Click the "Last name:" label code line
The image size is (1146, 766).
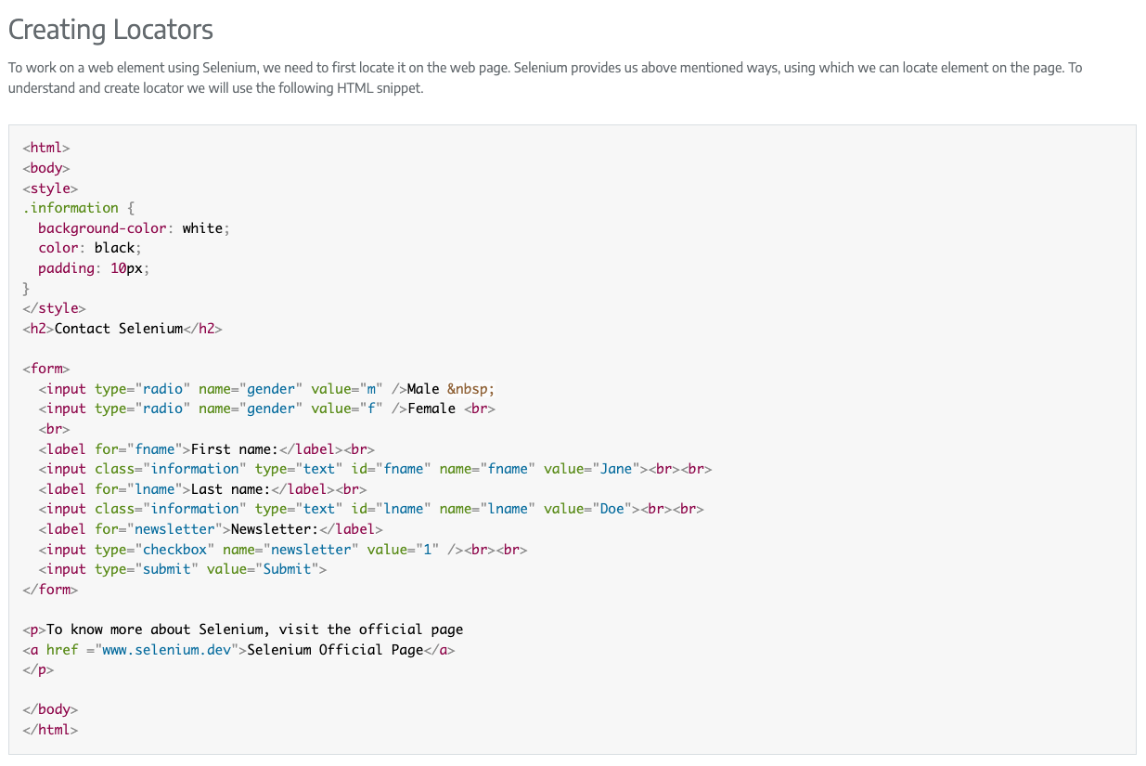pos(202,489)
